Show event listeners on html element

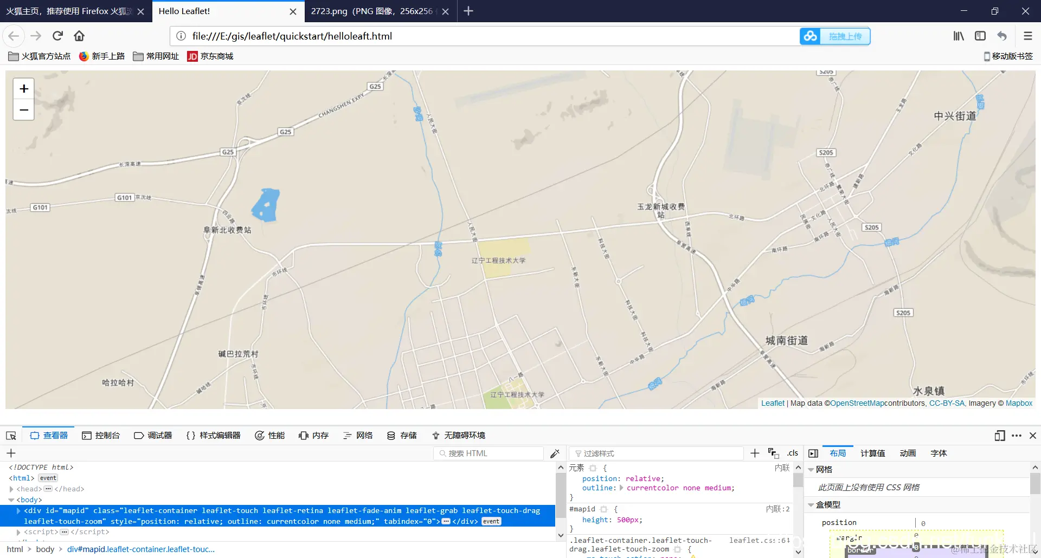click(x=48, y=478)
